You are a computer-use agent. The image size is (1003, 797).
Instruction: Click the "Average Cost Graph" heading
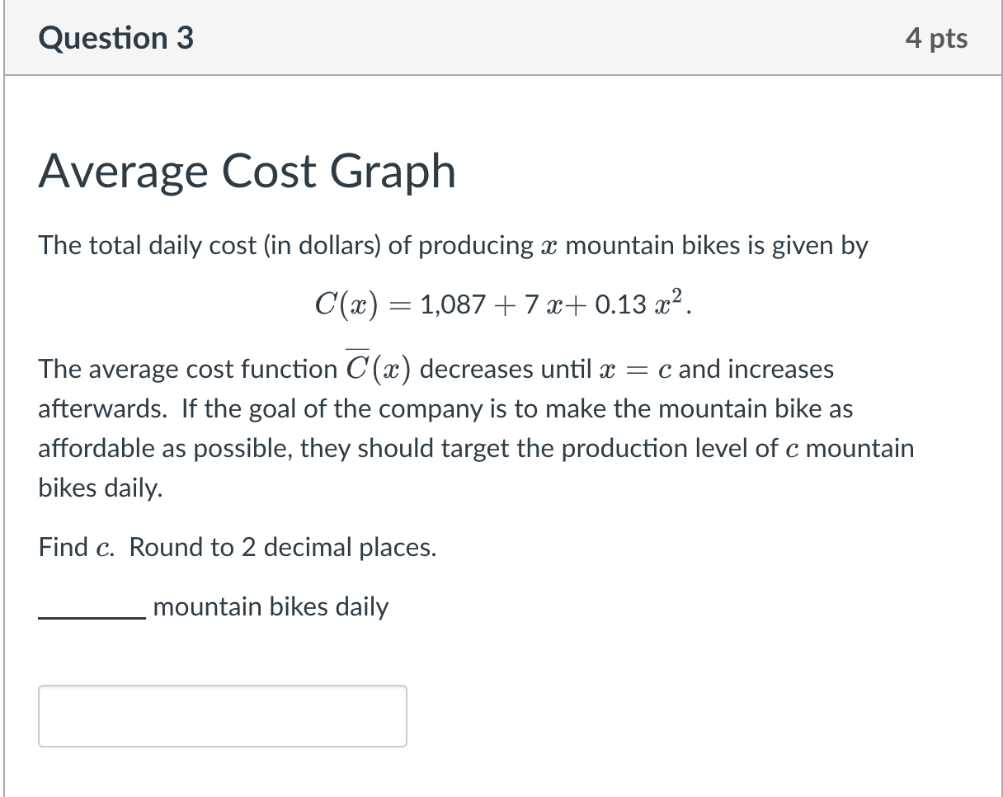[x=247, y=172]
